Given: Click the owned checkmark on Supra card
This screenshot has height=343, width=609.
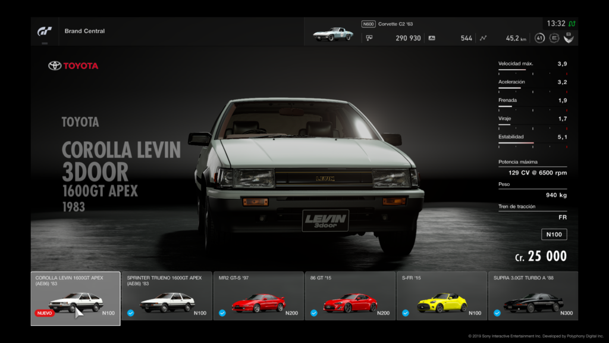Looking at the screenshot, I should (x=497, y=313).
